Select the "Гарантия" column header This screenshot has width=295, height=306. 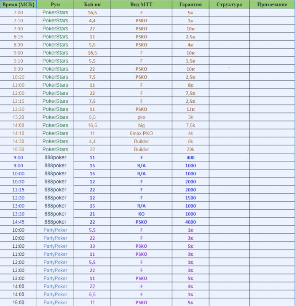coord(190,4)
